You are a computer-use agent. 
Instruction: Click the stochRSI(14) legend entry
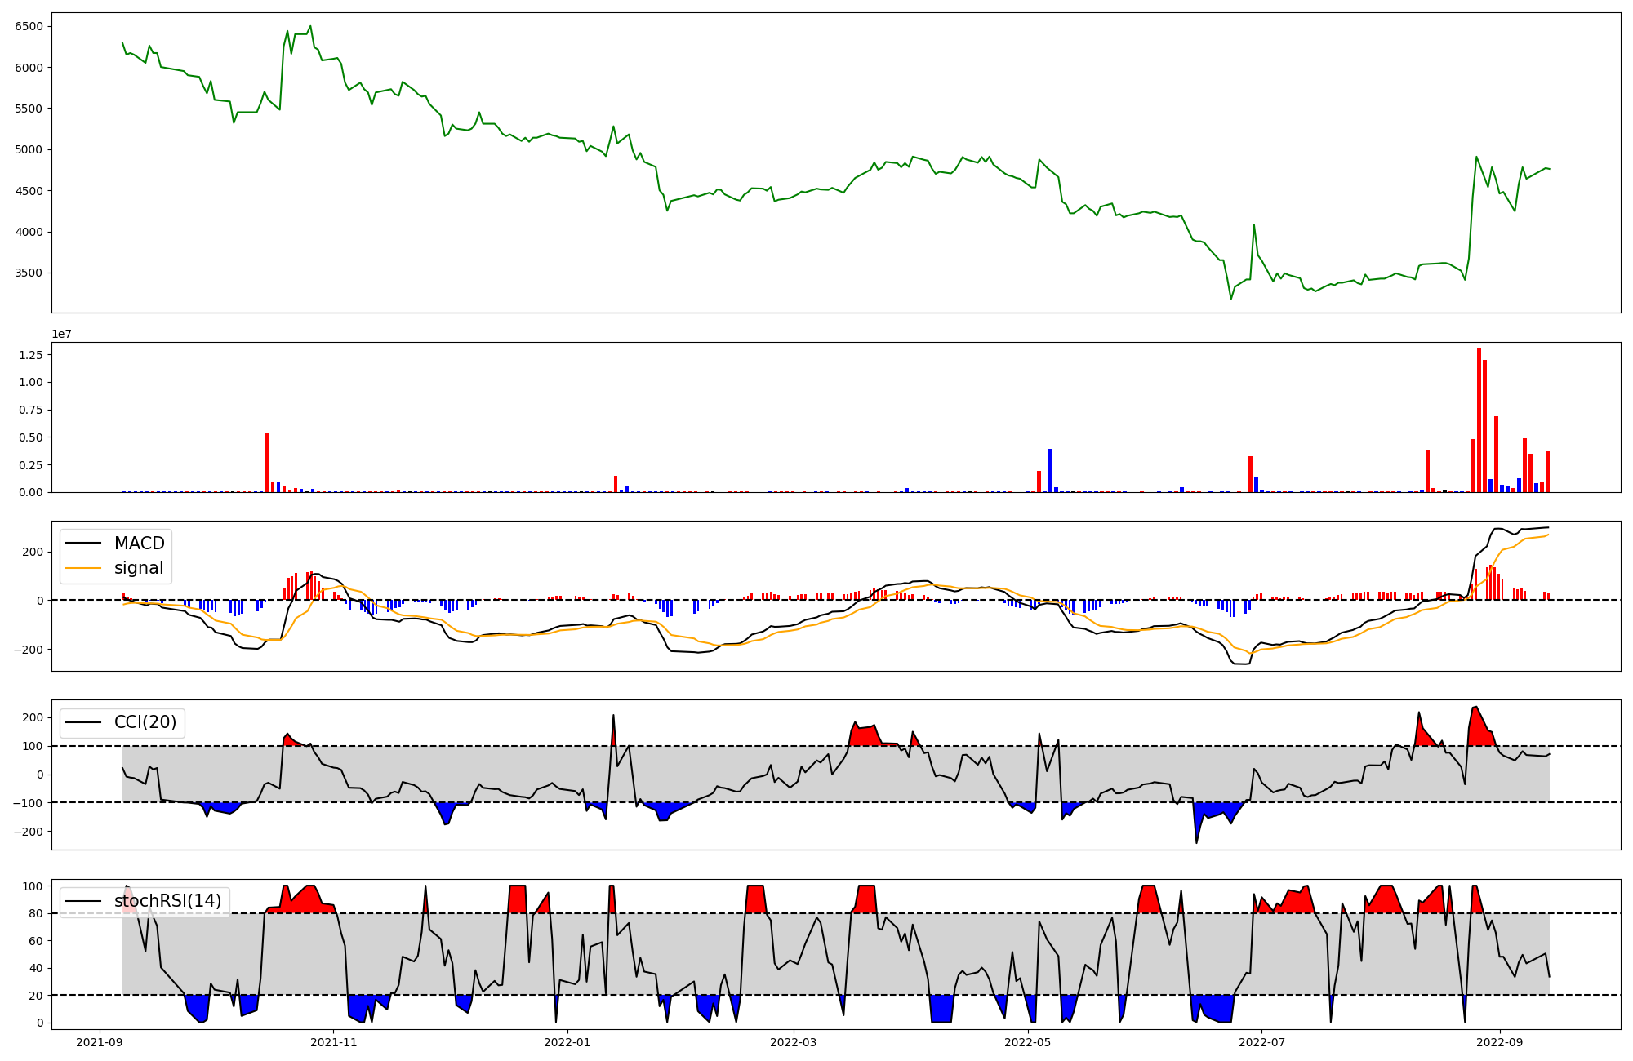pyautogui.click(x=167, y=901)
